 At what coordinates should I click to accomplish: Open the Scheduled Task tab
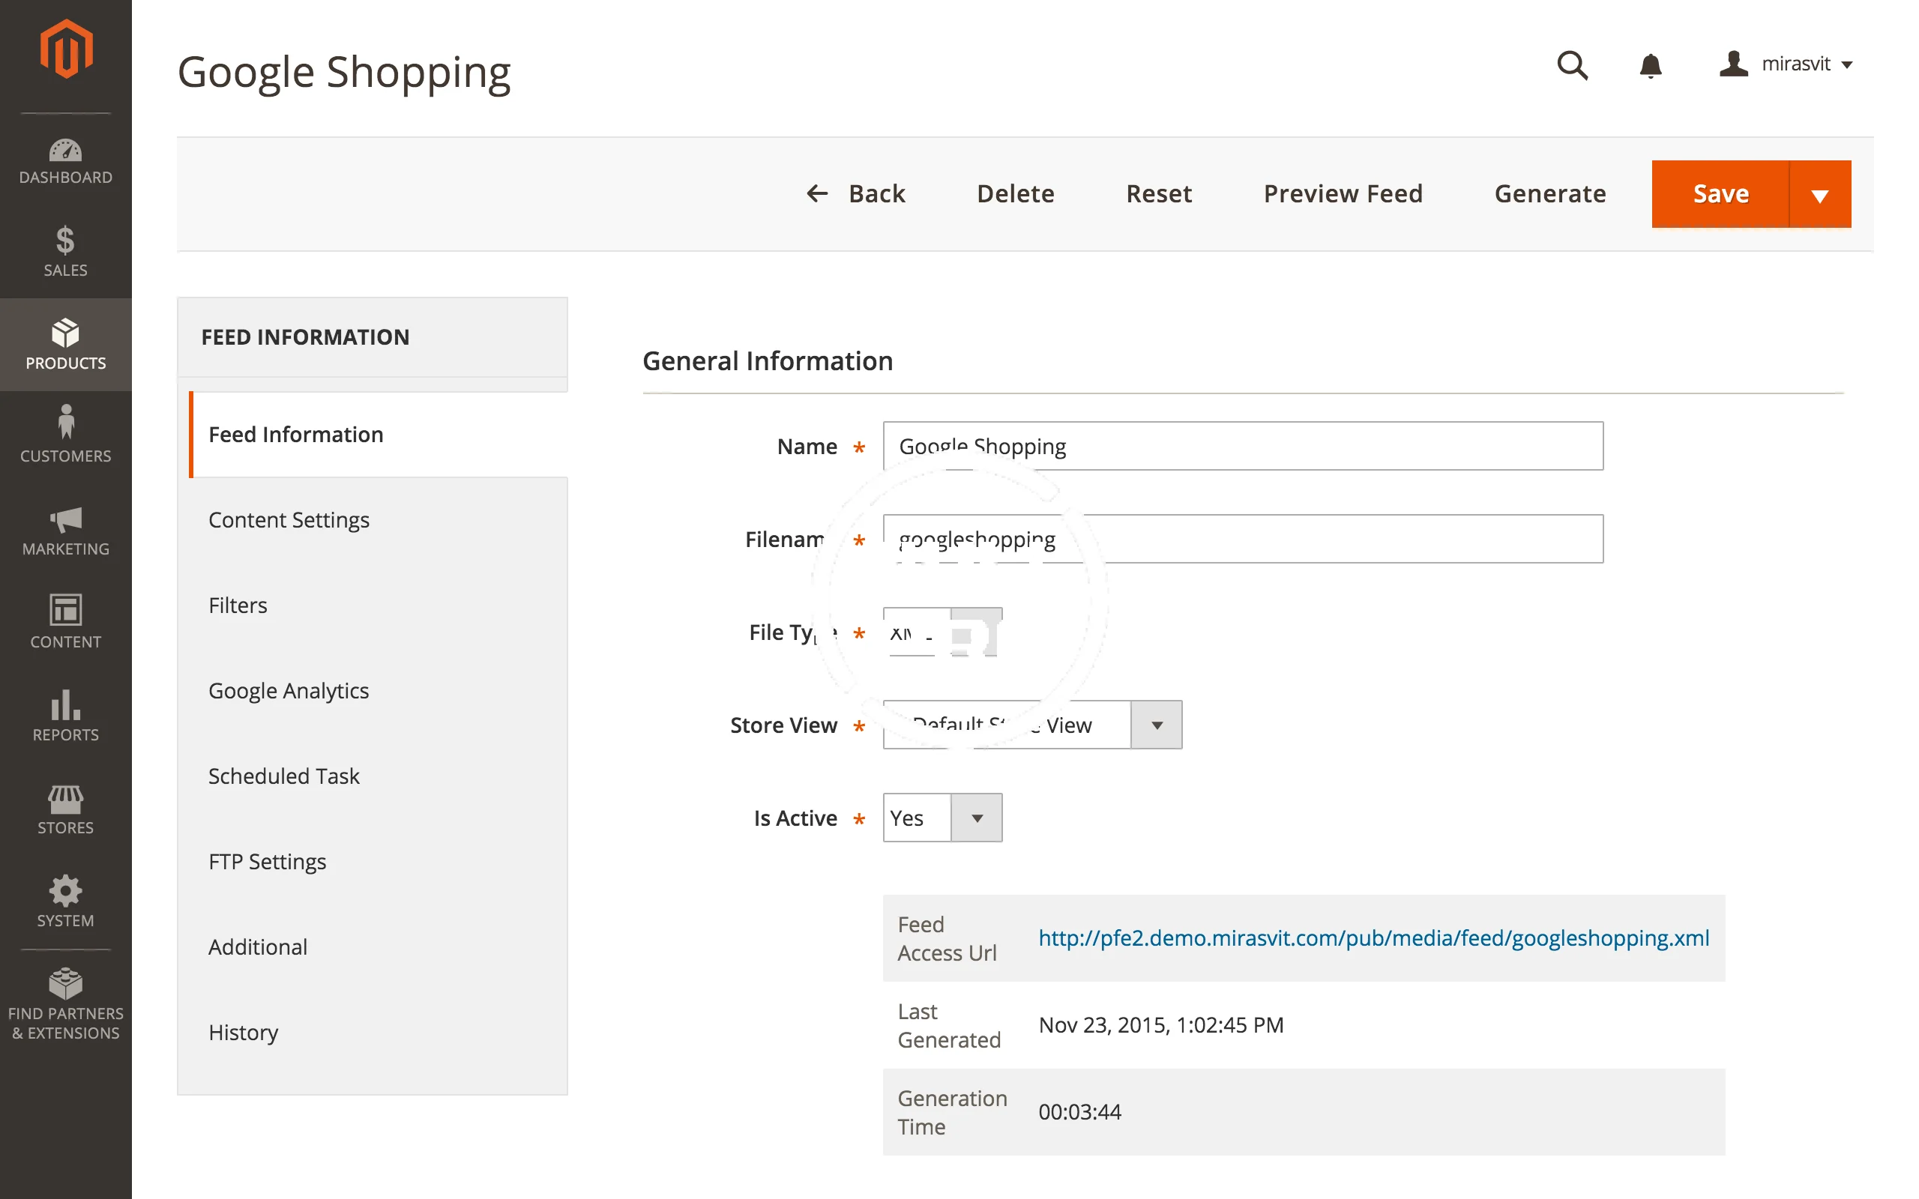pyautogui.click(x=283, y=776)
